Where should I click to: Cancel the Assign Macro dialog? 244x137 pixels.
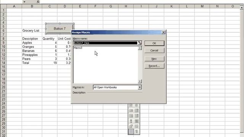154,50
